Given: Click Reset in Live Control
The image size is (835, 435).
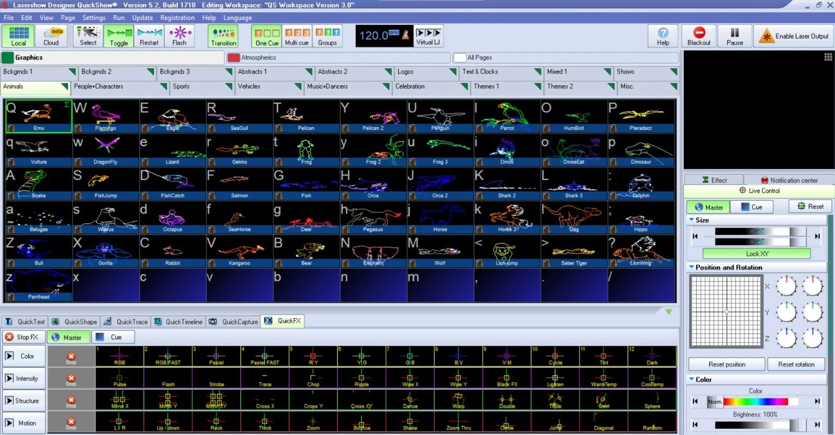Looking at the screenshot, I should 810,206.
